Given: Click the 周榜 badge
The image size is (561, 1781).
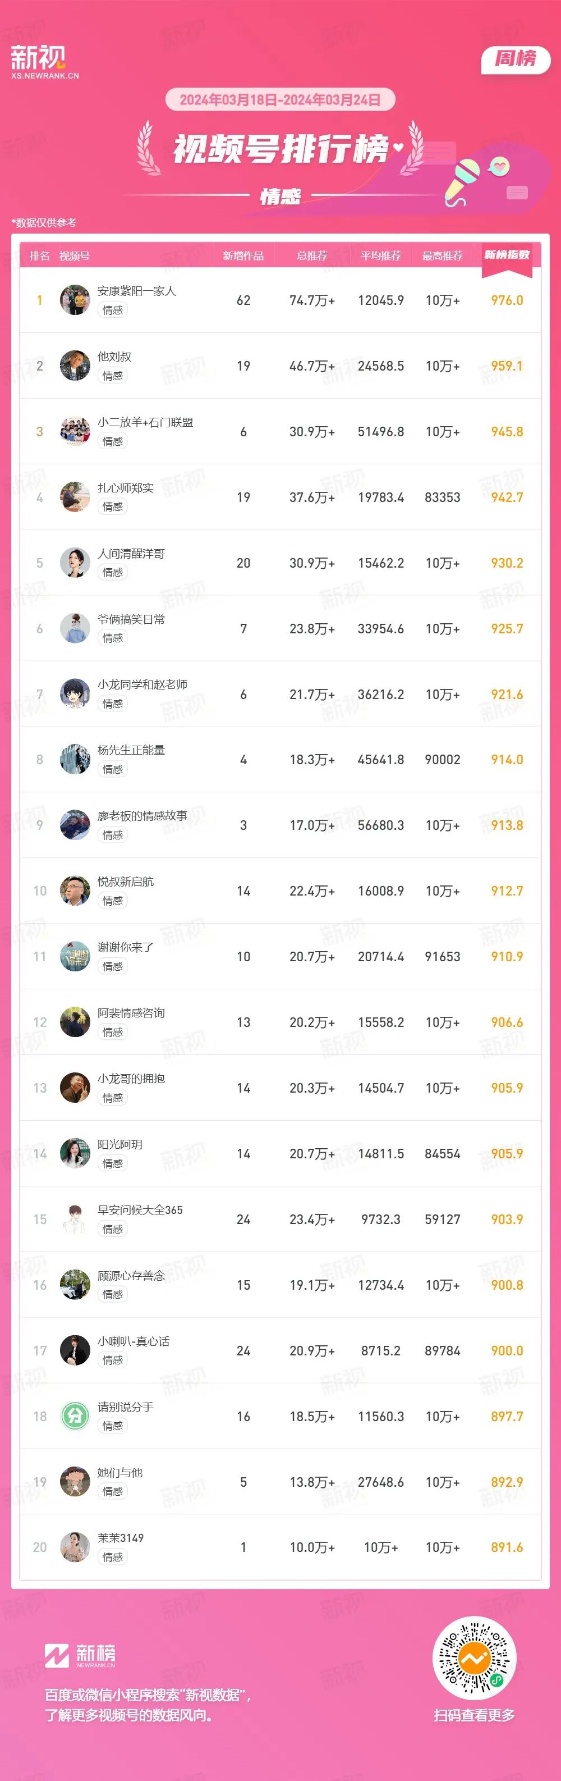Looking at the screenshot, I should point(516,59).
